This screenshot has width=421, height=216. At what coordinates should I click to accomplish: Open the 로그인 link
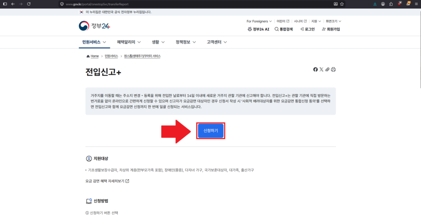[310, 29]
